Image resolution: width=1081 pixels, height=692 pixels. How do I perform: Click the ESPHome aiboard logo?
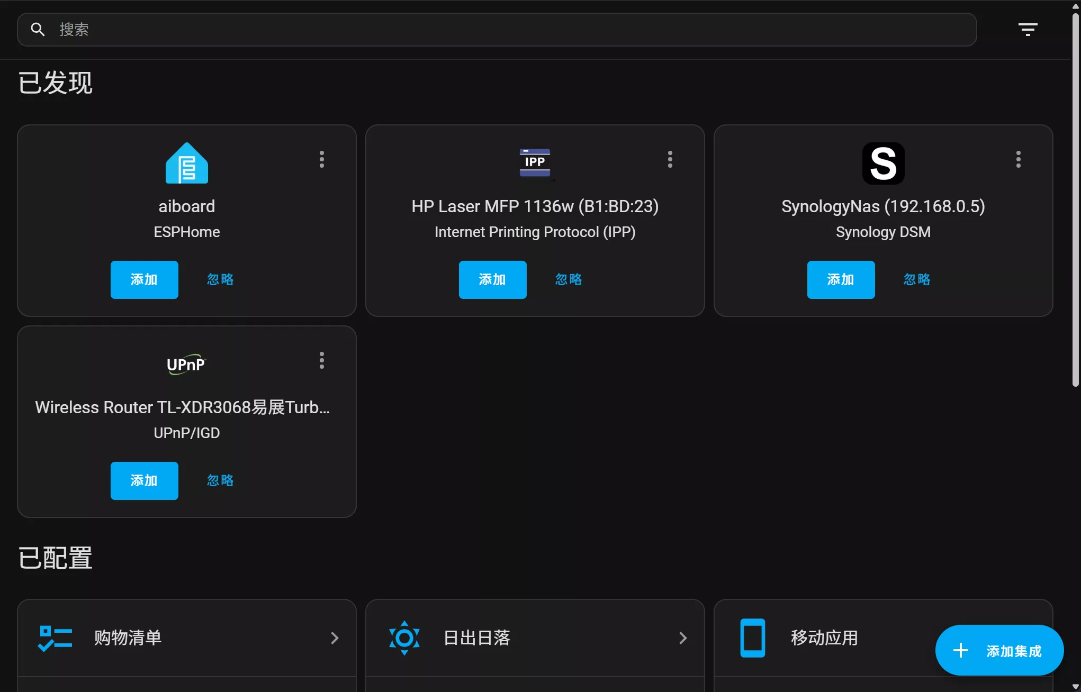pyautogui.click(x=187, y=163)
